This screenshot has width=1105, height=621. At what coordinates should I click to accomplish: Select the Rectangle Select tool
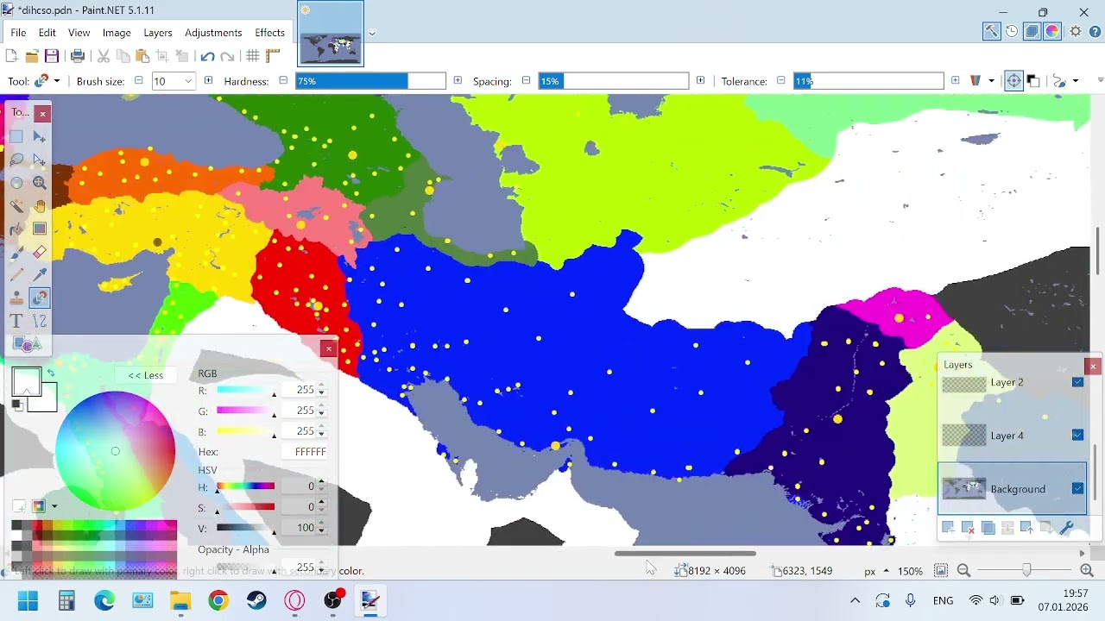point(16,136)
